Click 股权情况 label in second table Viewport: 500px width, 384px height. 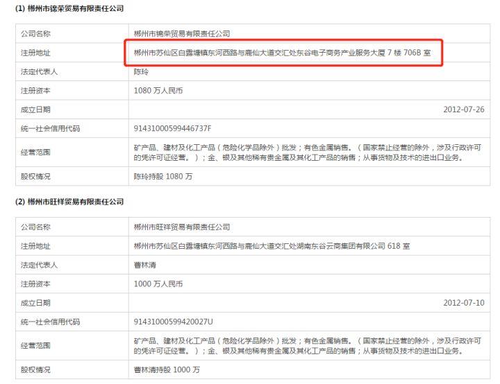[x=36, y=369]
